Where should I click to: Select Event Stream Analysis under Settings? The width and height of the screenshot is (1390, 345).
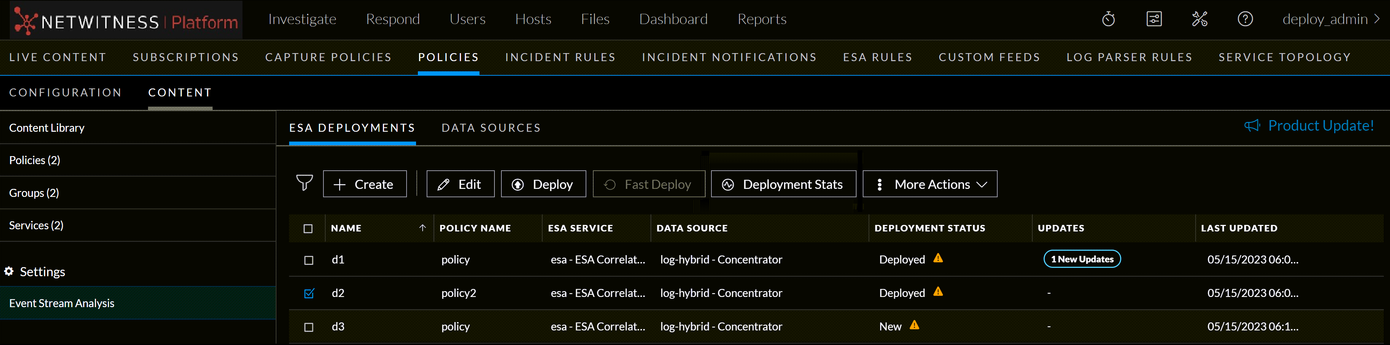click(x=62, y=303)
